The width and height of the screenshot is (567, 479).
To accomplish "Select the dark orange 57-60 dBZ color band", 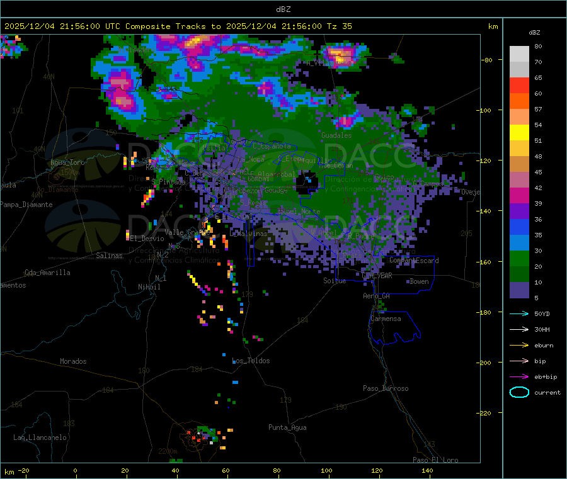I will (x=519, y=101).
